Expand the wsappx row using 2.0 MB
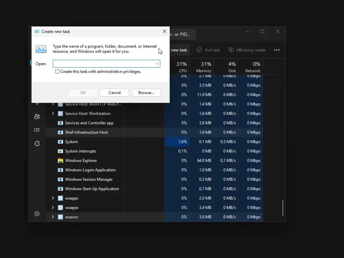 pyautogui.click(x=53, y=198)
